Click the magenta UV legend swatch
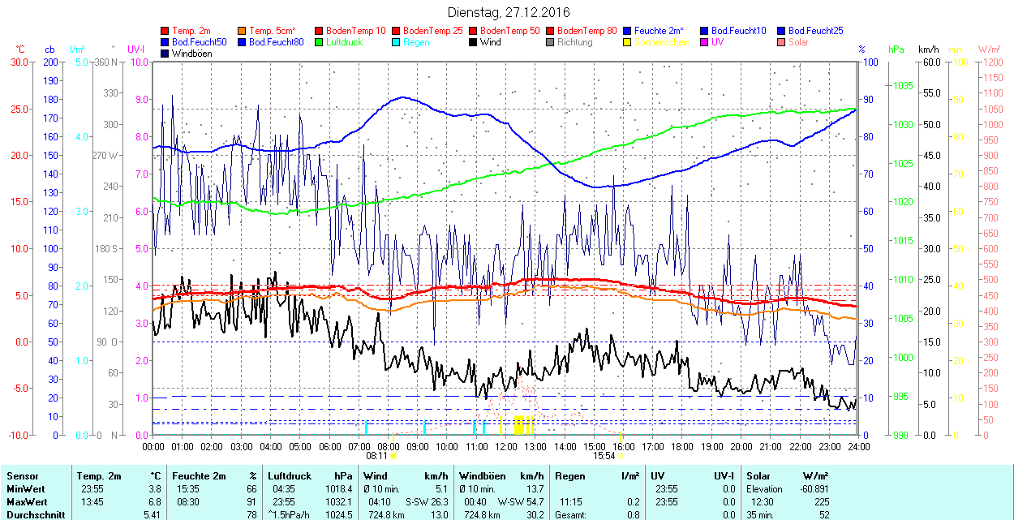The image size is (1014, 520). (x=705, y=42)
